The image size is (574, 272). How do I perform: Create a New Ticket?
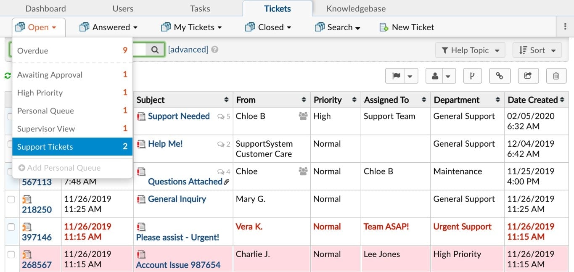(x=407, y=27)
